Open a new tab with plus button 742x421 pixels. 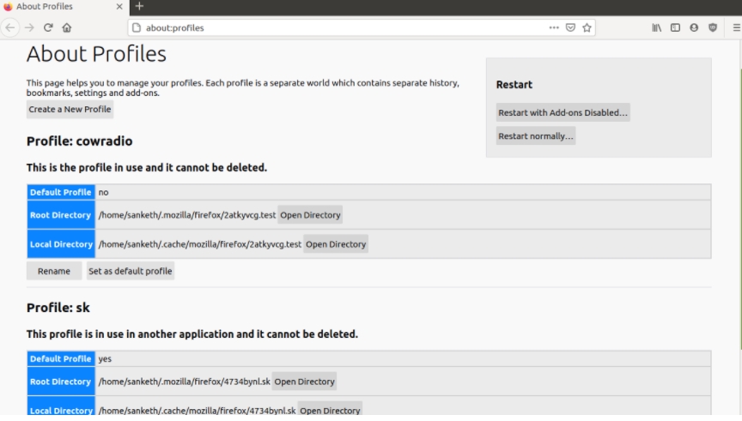tap(140, 7)
